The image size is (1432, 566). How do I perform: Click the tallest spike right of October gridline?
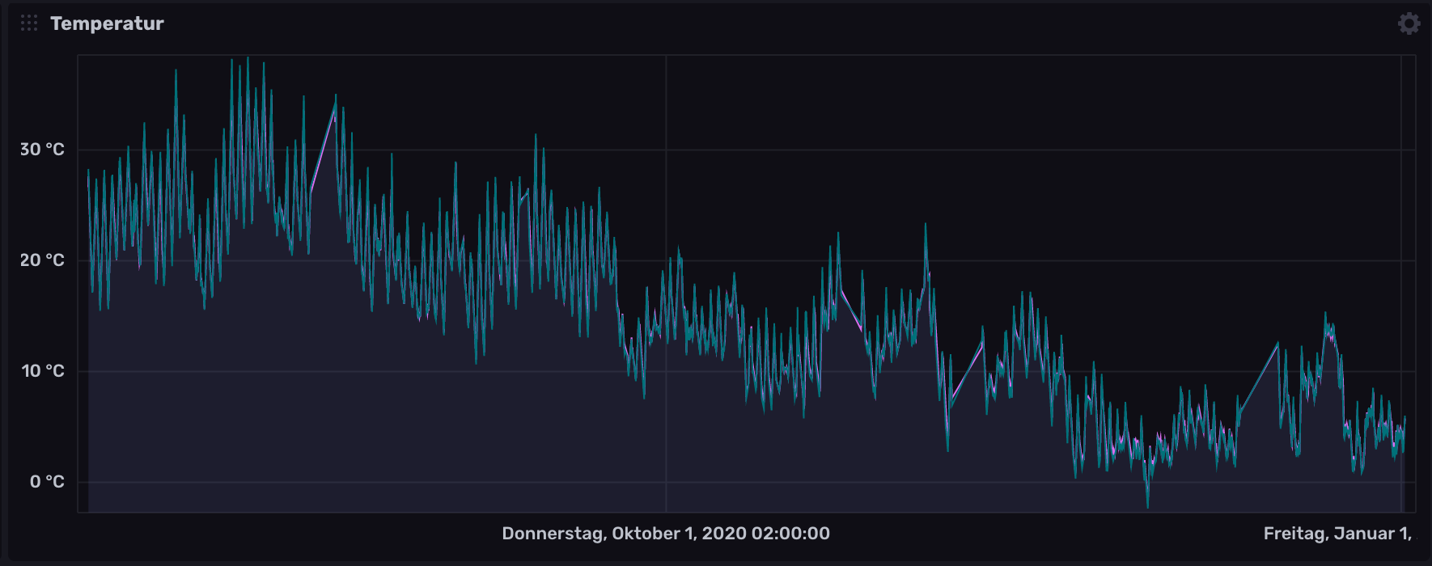[926, 226]
